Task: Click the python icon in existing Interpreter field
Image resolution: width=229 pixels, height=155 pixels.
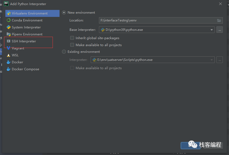Action: tap(94, 60)
